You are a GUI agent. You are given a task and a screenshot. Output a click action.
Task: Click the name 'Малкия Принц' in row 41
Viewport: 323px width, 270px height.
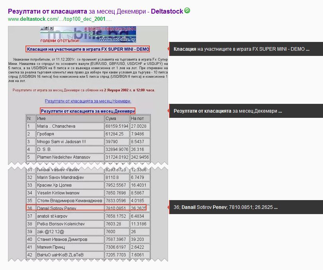(x=51, y=247)
